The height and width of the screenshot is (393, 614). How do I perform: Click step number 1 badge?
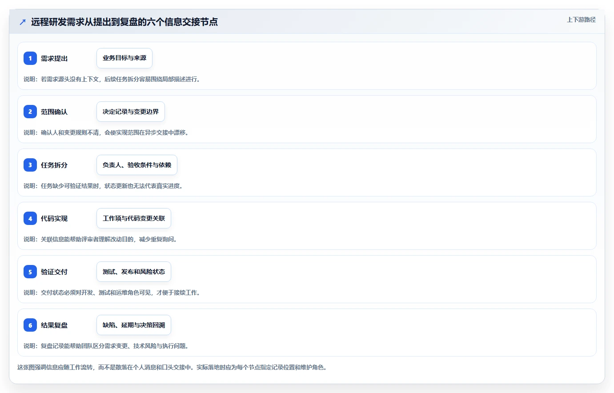point(30,58)
